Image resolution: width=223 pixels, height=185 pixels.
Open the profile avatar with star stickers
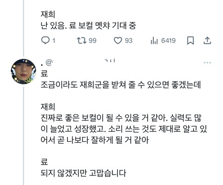(x=24, y=72)
